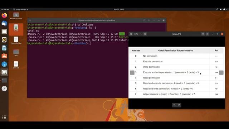Select the Terminal dock icon

[x=4, y=80]
